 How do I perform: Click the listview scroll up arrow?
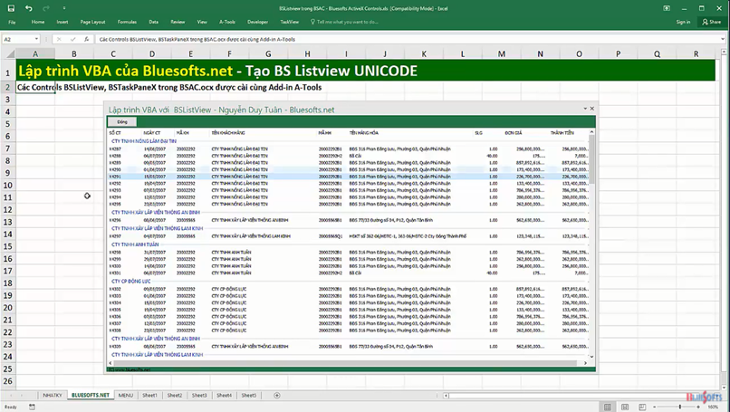pos(591,132)
